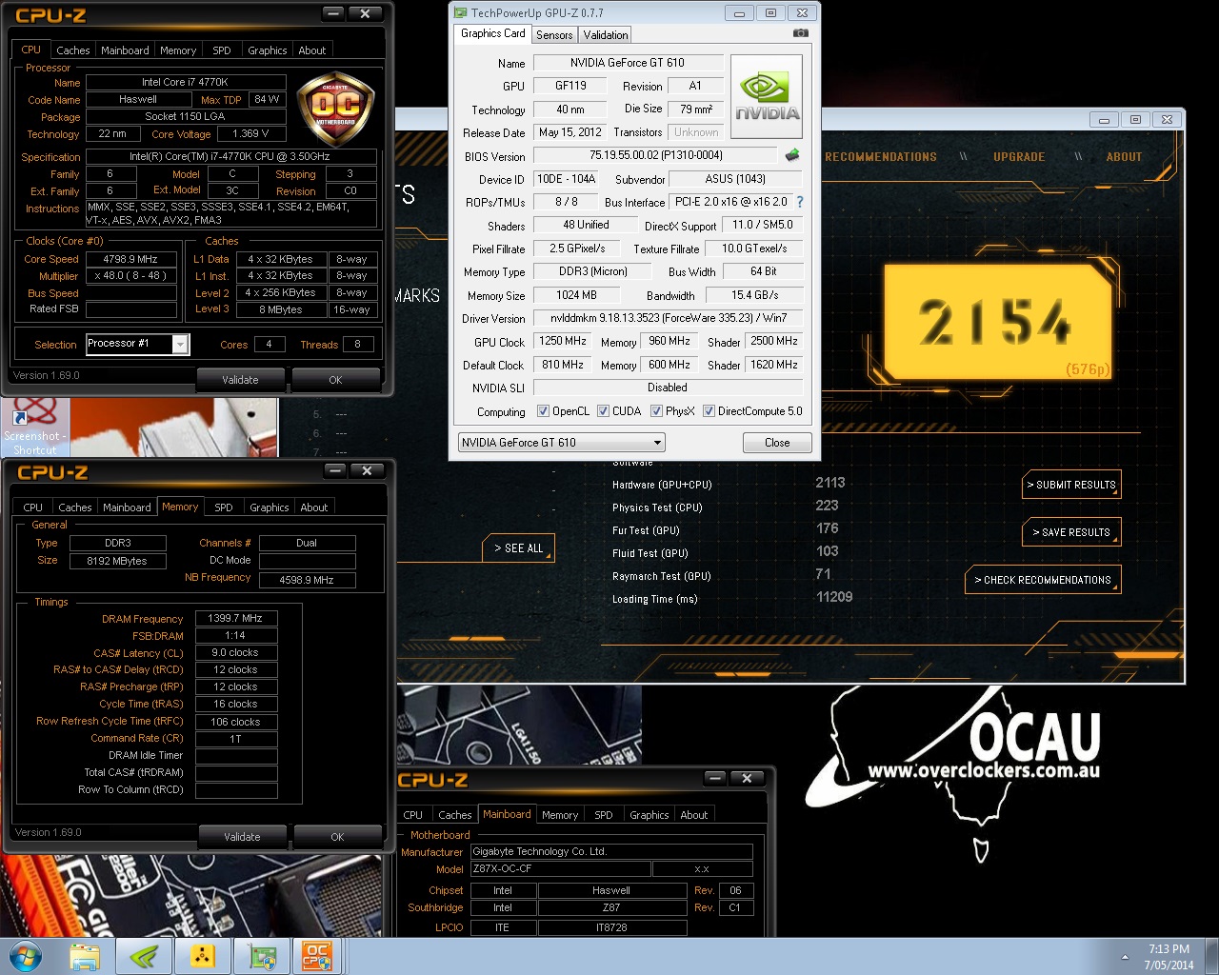Image resolution: width=1219 pixels, height=975 pixels.
Task: Click the Bus Interface question mark icon
Action: click(x=800, y=202)
